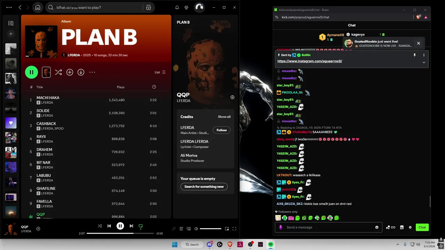
Task: Focus Send a message field in Kick chat
Action: (329, 227)
